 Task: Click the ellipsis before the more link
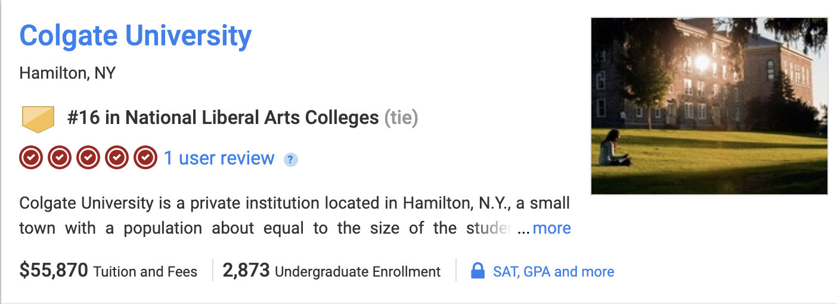tap(523, 230)
